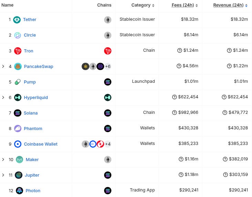The image size is (252, 197).
Task: Click the Solana chain icon in Photon row
Action: (108, 190)
